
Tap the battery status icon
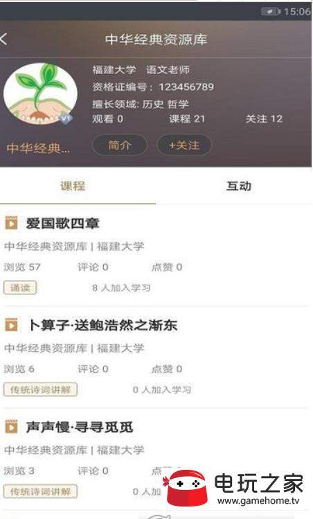point(271,12)
